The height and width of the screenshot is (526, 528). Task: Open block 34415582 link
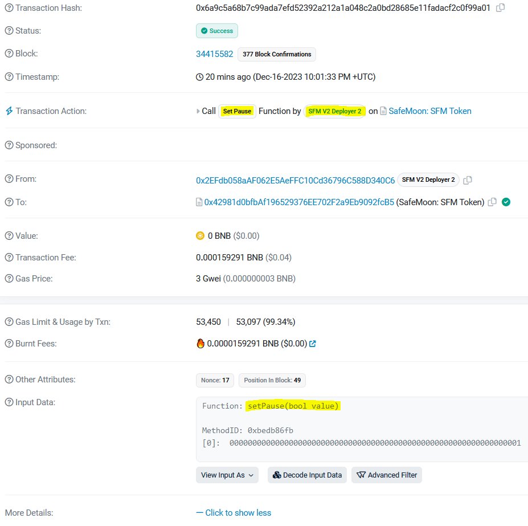tap(215, 54)
